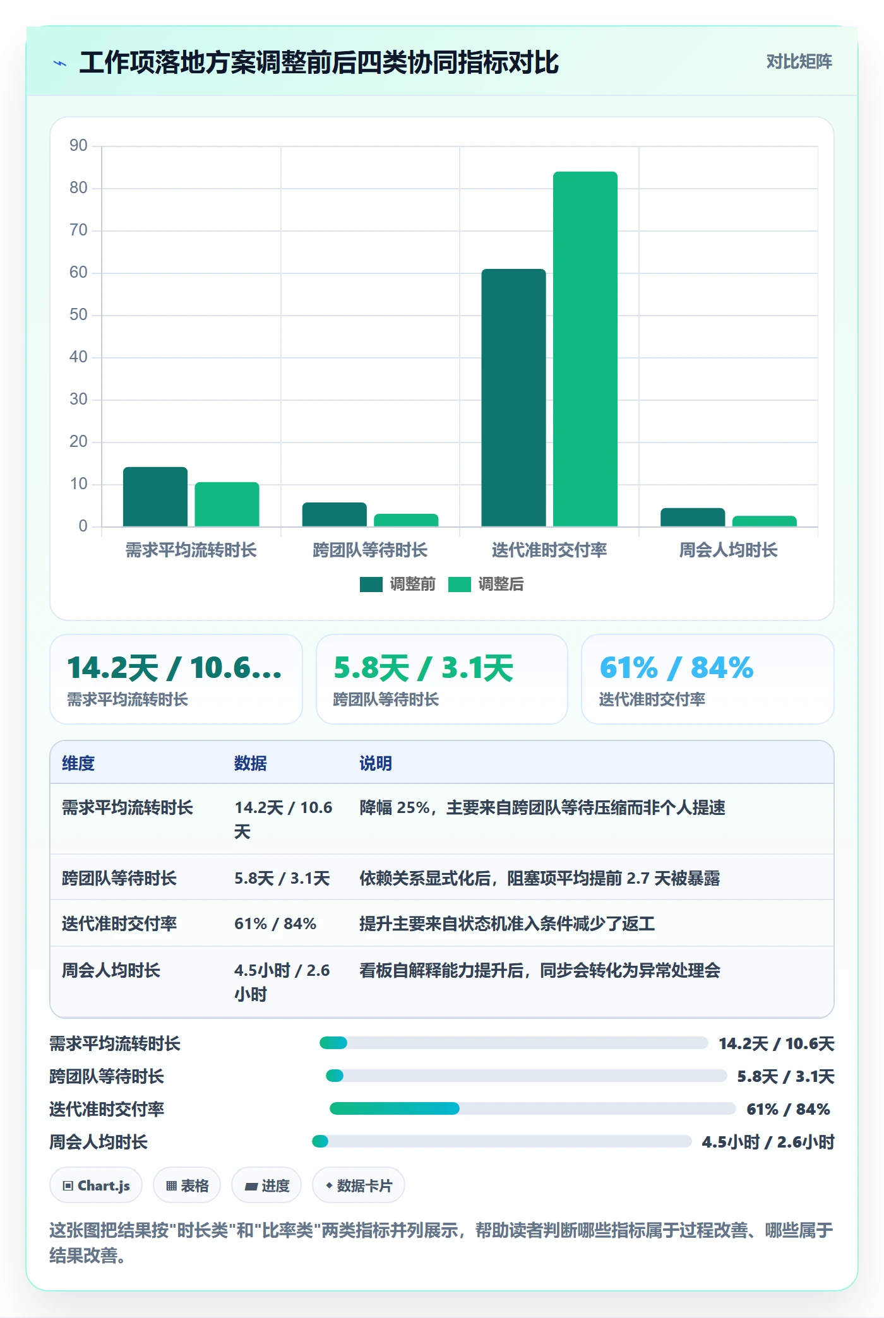The image size is (884, 1318).
Task: Click the 调整前 bar for 需求平均流转时长
Action: (x=155, y=497)
